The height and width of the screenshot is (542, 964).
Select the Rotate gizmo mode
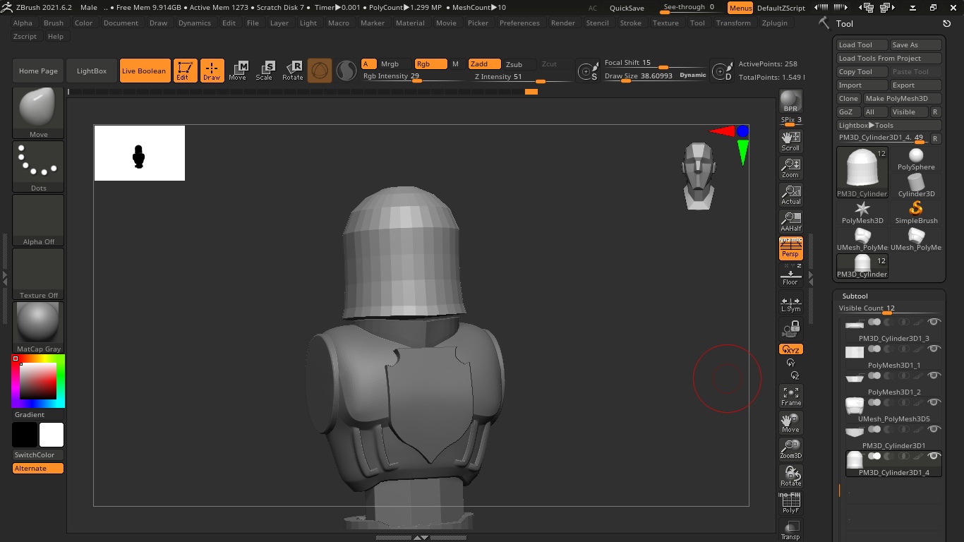coord(293,71)
